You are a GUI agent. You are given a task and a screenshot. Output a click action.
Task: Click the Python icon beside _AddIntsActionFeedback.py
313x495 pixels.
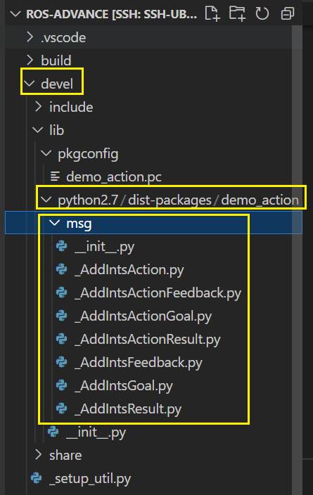pyautogui.click(x=62, y=292)
